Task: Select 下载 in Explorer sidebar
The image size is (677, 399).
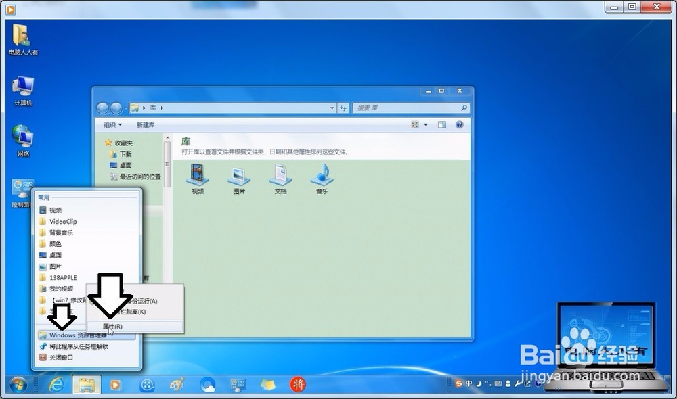Action: click(x=121, y=154)
